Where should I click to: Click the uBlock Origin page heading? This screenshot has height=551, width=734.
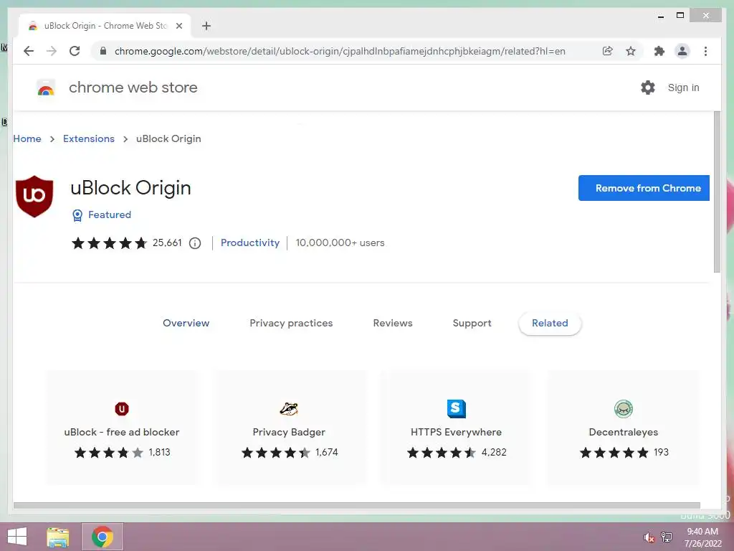130,188
